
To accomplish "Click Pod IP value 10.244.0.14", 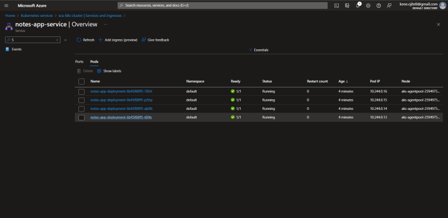I will (379, 108).
